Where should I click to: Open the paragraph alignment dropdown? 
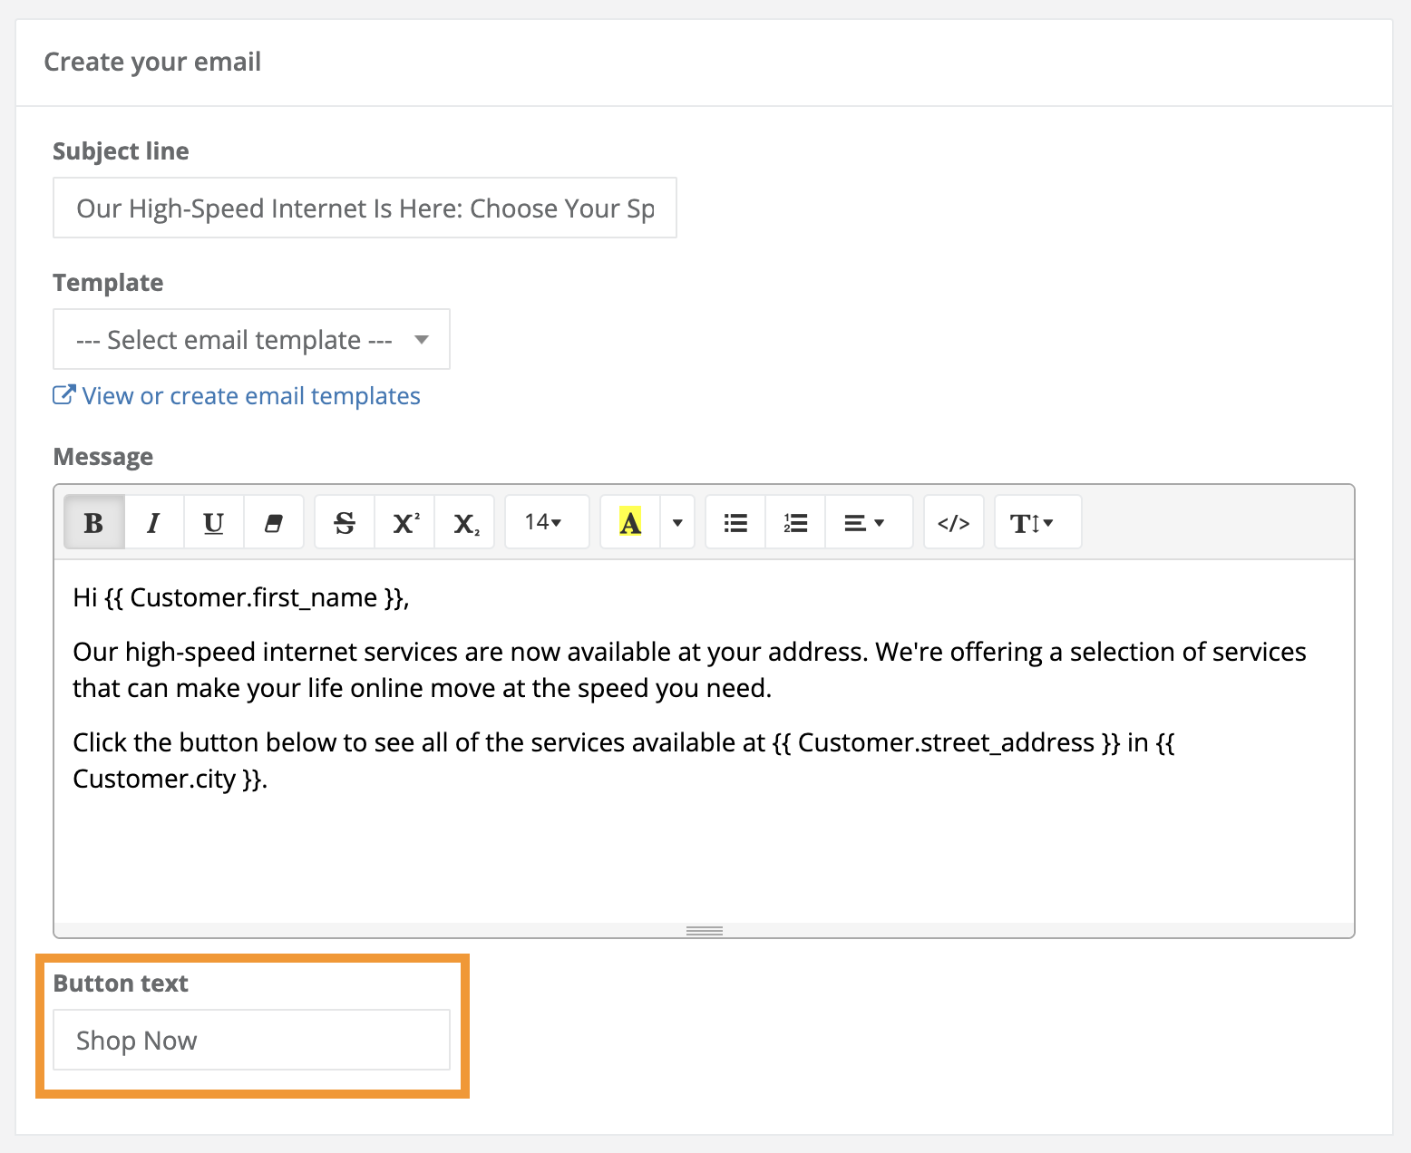865,523
